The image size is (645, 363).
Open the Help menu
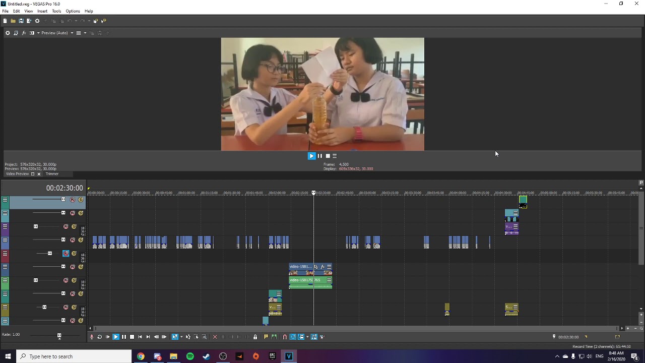click(89, 11)
